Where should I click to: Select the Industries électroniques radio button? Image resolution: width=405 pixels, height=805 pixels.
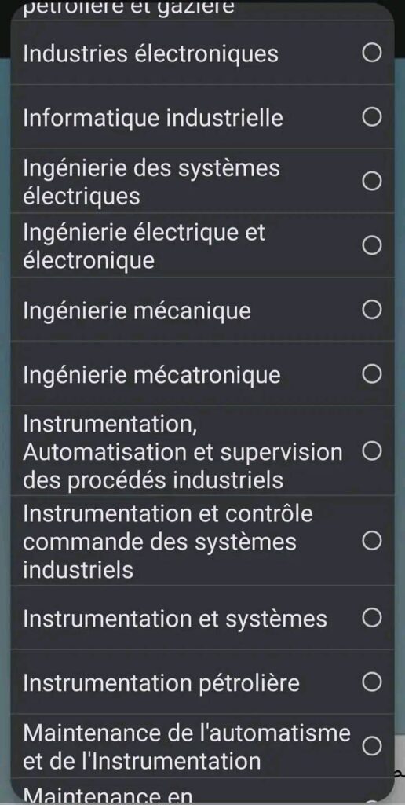(x=372, y=53)
